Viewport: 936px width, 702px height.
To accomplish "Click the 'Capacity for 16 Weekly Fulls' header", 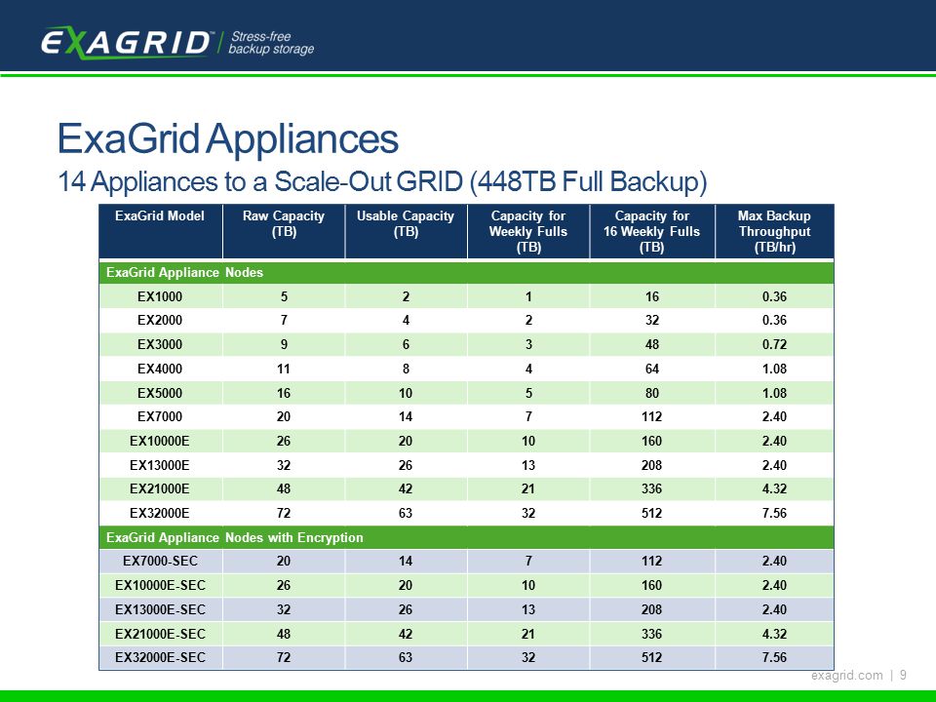I will click(x=652, y=232).
